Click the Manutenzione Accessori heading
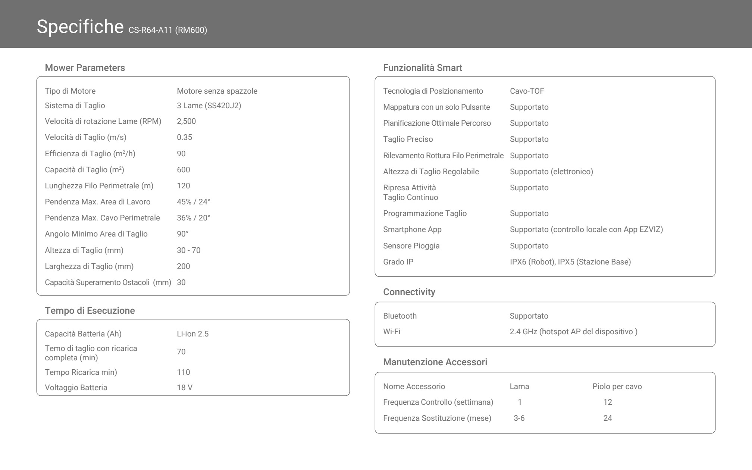Screen dimensions: 752x470 435,362
